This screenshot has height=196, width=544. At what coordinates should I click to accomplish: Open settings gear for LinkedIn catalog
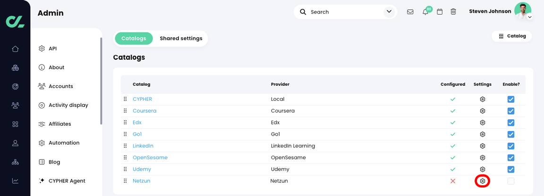point(482,146)
